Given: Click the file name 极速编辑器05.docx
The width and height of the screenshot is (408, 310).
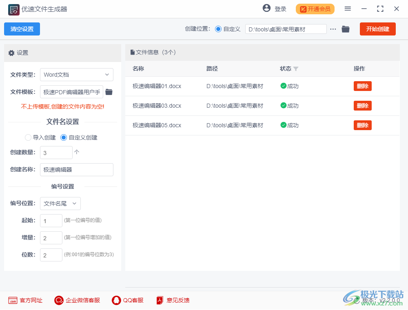Looking at the screenshot, I should pyautogui.click(x=157, y=125).
